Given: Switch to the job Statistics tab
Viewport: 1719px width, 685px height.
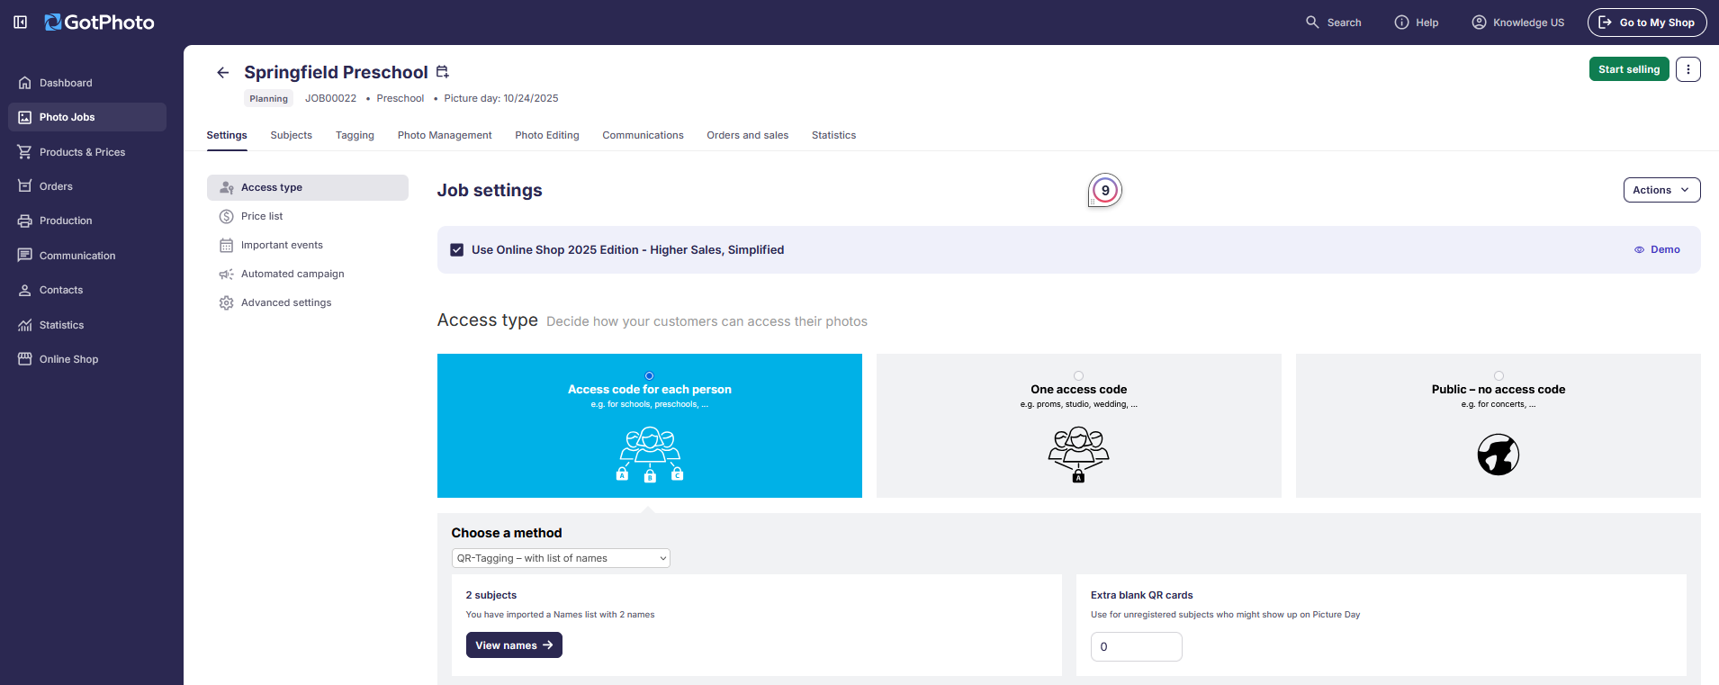Looking at the screenshot, I should (833, 135).
